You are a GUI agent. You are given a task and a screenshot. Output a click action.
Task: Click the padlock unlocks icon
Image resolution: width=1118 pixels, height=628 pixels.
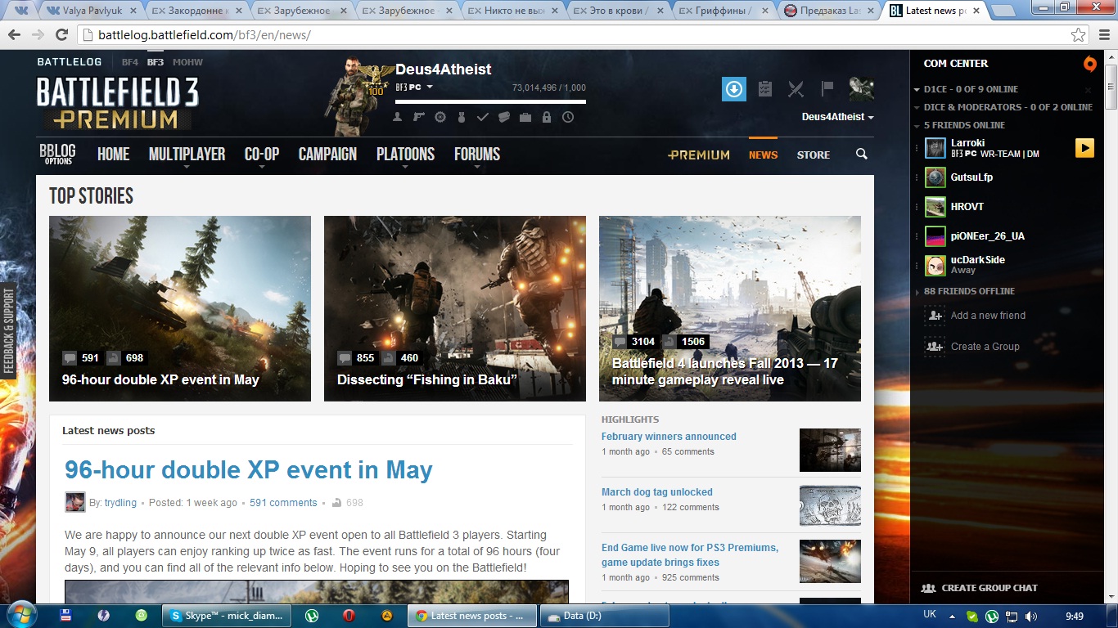(x=547, y=118)
